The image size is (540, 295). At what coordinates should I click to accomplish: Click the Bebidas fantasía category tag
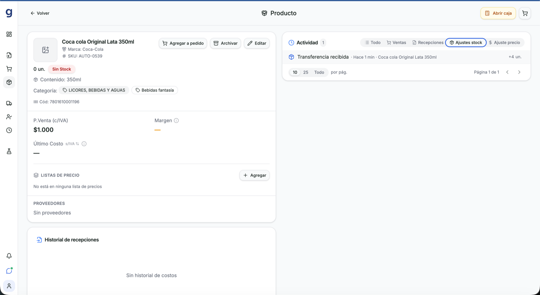click(x=155, y=90)
